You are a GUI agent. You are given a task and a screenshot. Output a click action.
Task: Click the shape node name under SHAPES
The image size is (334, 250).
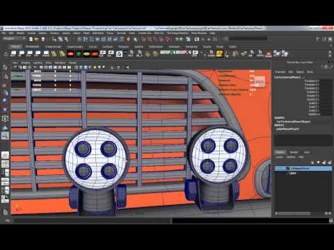click(293, 122)
